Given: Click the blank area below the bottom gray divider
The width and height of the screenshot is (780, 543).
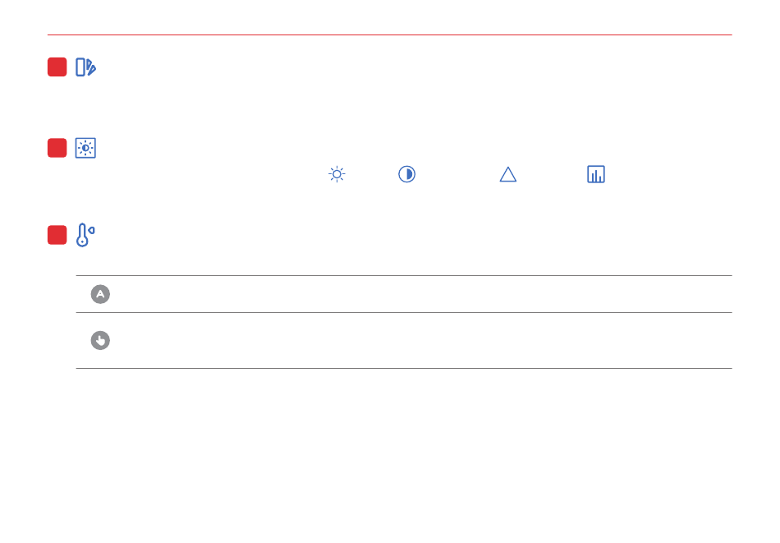Looking at the screenshot, I should point(389,453).
